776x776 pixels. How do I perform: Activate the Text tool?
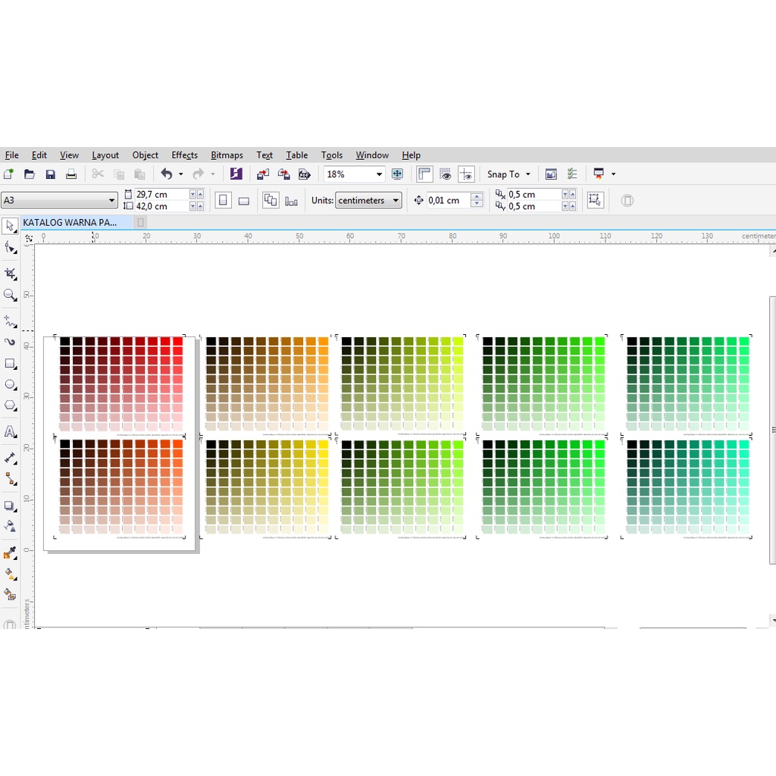[10, 432]
